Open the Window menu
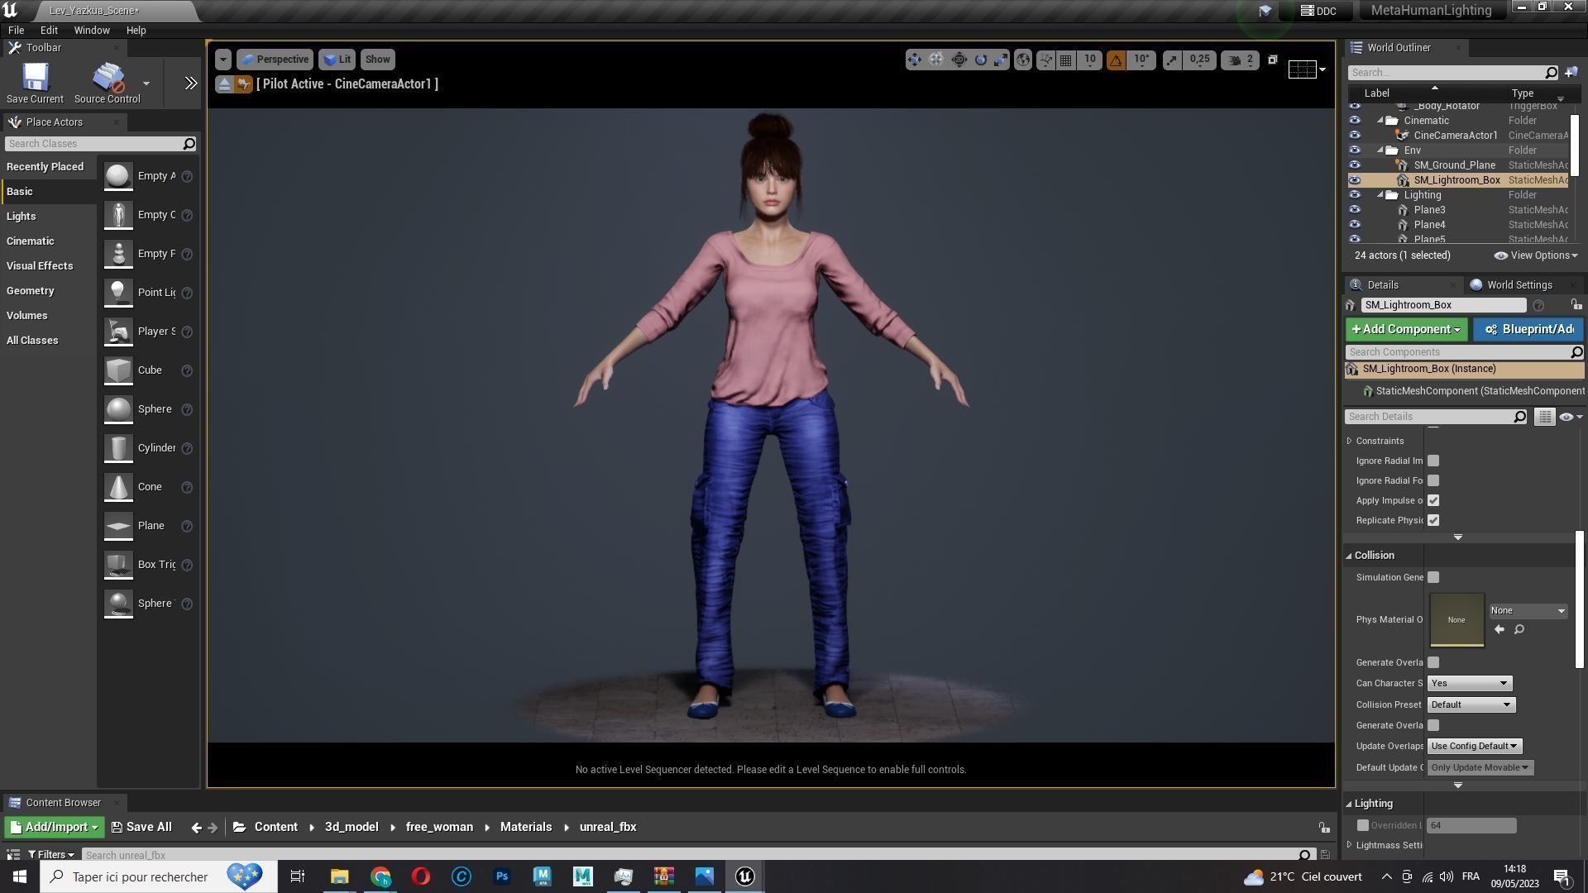 [91, 30]
